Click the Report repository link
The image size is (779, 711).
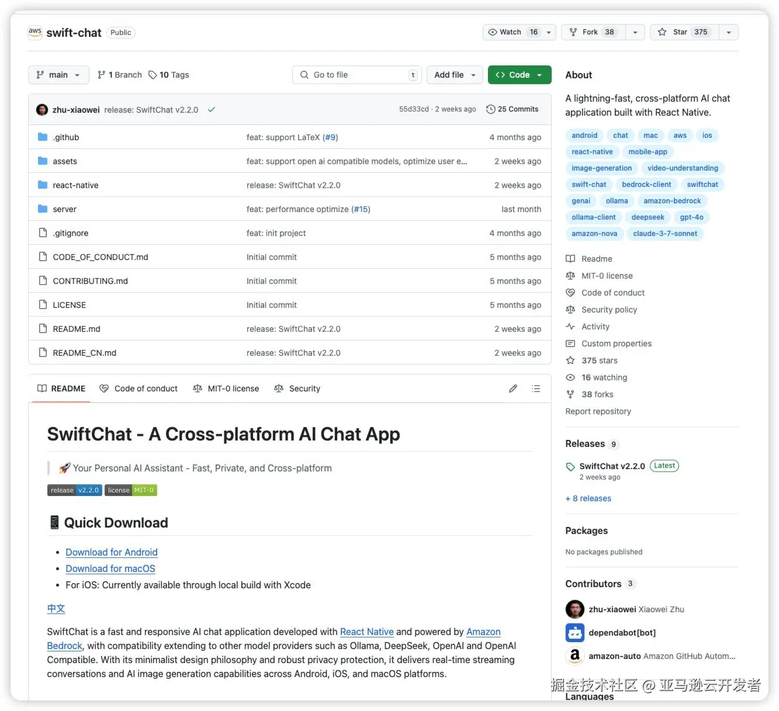click(598, 411)
